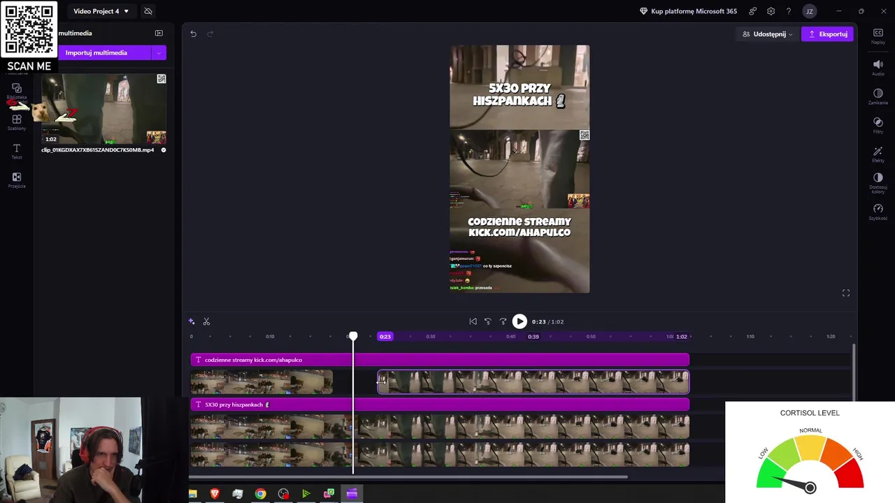Play the video preview
This screenshot has height=503, width=895.
pos(520,321)
